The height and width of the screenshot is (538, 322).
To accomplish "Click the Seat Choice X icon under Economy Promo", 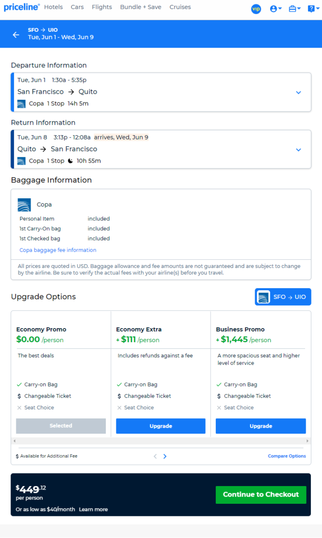I will point(19,408).
